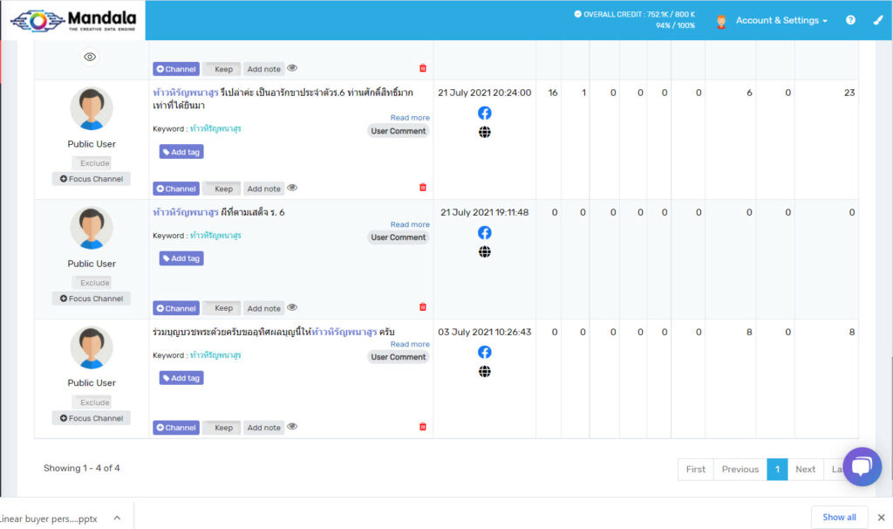
Task: Click the Facebook icon on 03 July post
Action: click(484, 353)
